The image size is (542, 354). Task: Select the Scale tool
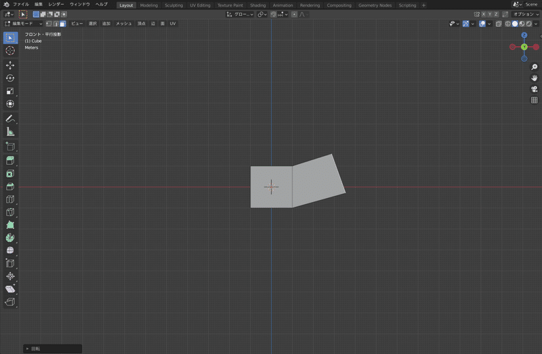[10, 91]
